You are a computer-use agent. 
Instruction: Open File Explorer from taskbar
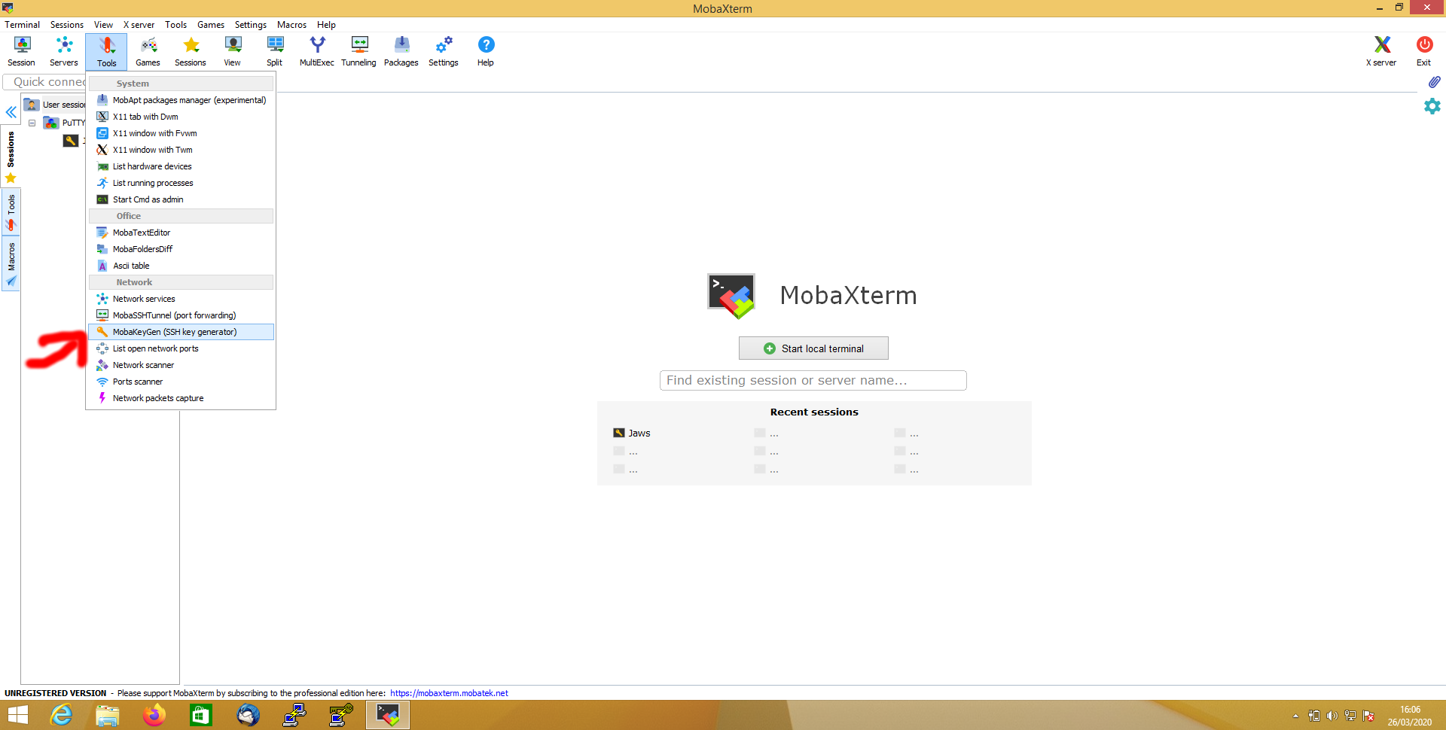coord(108,715)
